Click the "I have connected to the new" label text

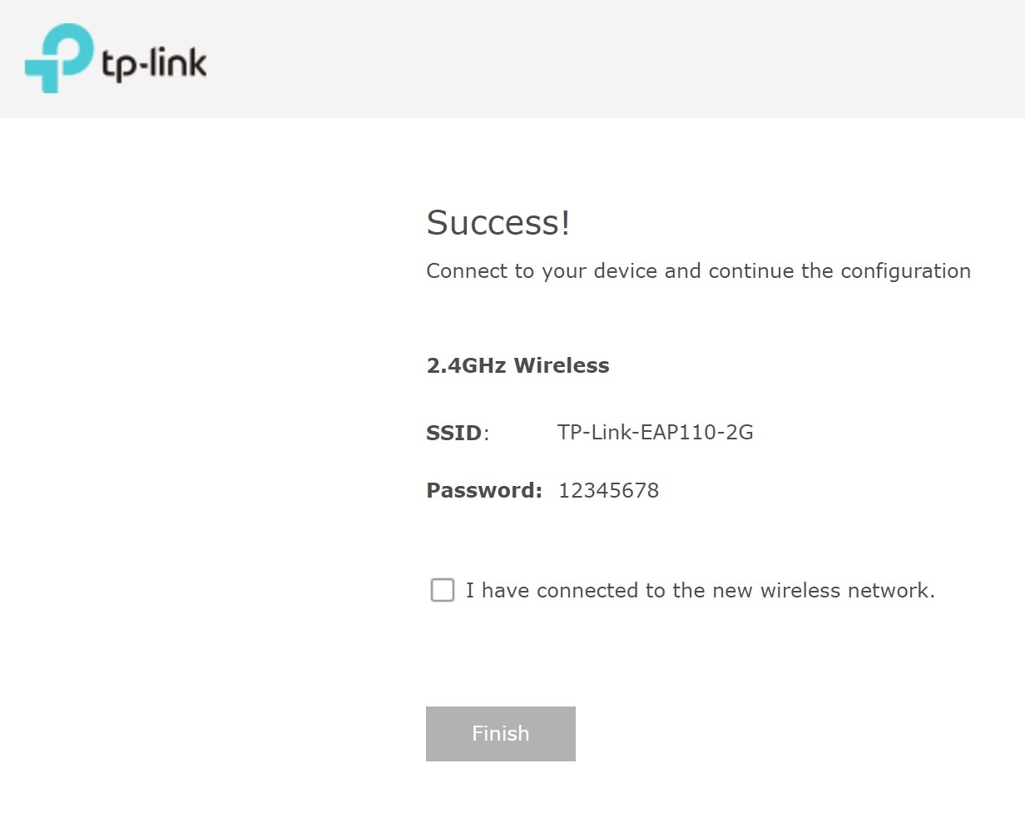(582, 591)
